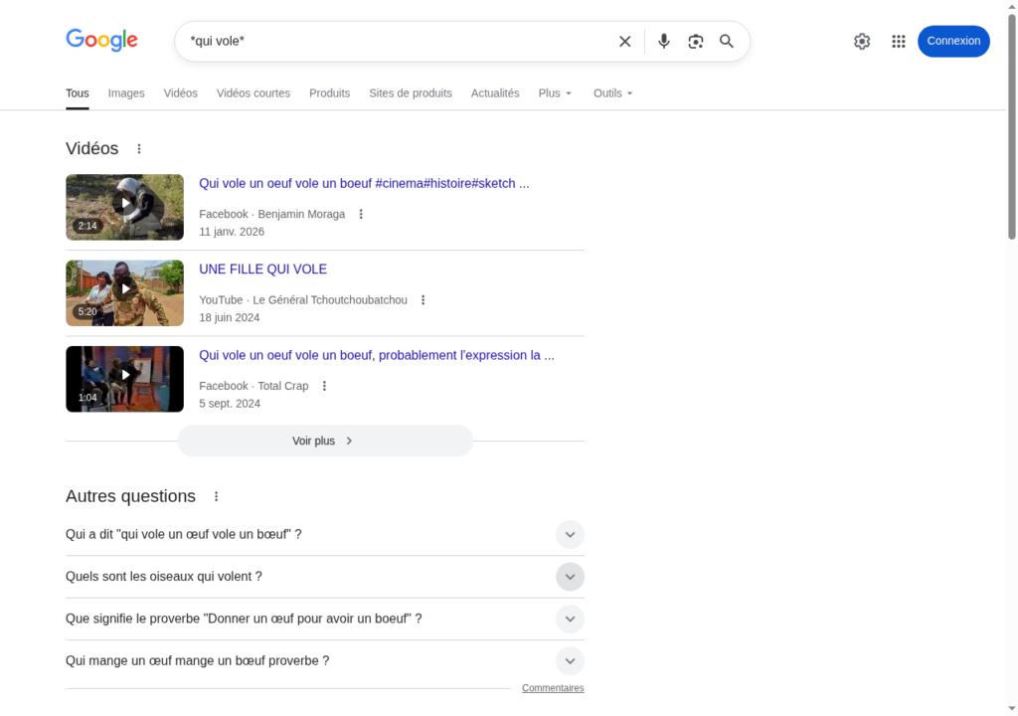Screen dimensions: 1018x716
Task: Open options menu next to Vidéos heading
Action: (139, 149)
